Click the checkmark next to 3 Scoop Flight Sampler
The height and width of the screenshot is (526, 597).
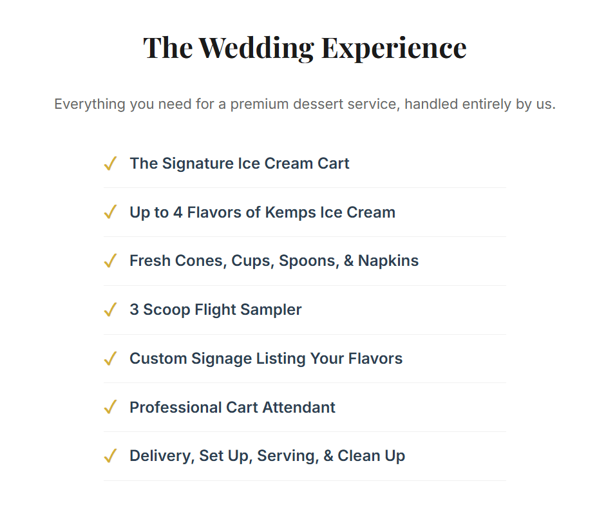coord(109,310)
